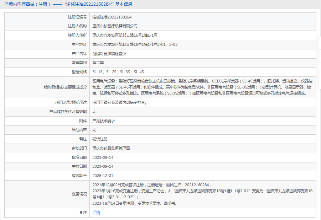
Task: Select effective date 2023-09-14 in 生效日期 row
Action: coord(103,166)
